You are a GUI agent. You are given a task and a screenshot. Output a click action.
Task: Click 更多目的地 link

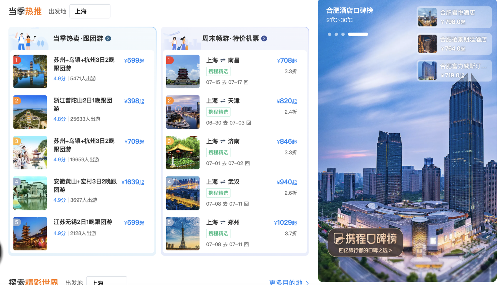[285, 282]
